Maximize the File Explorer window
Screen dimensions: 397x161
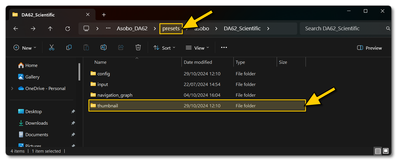366,11
